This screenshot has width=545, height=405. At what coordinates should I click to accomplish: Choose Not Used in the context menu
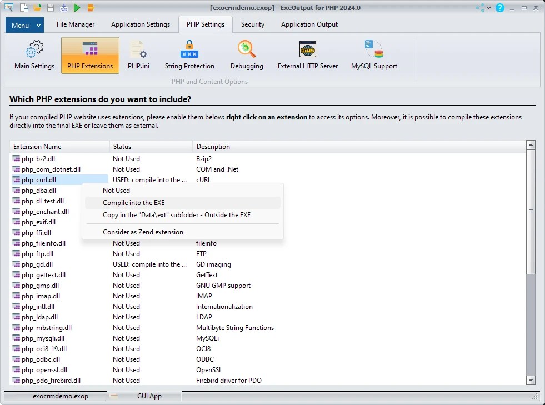point(183,191)
